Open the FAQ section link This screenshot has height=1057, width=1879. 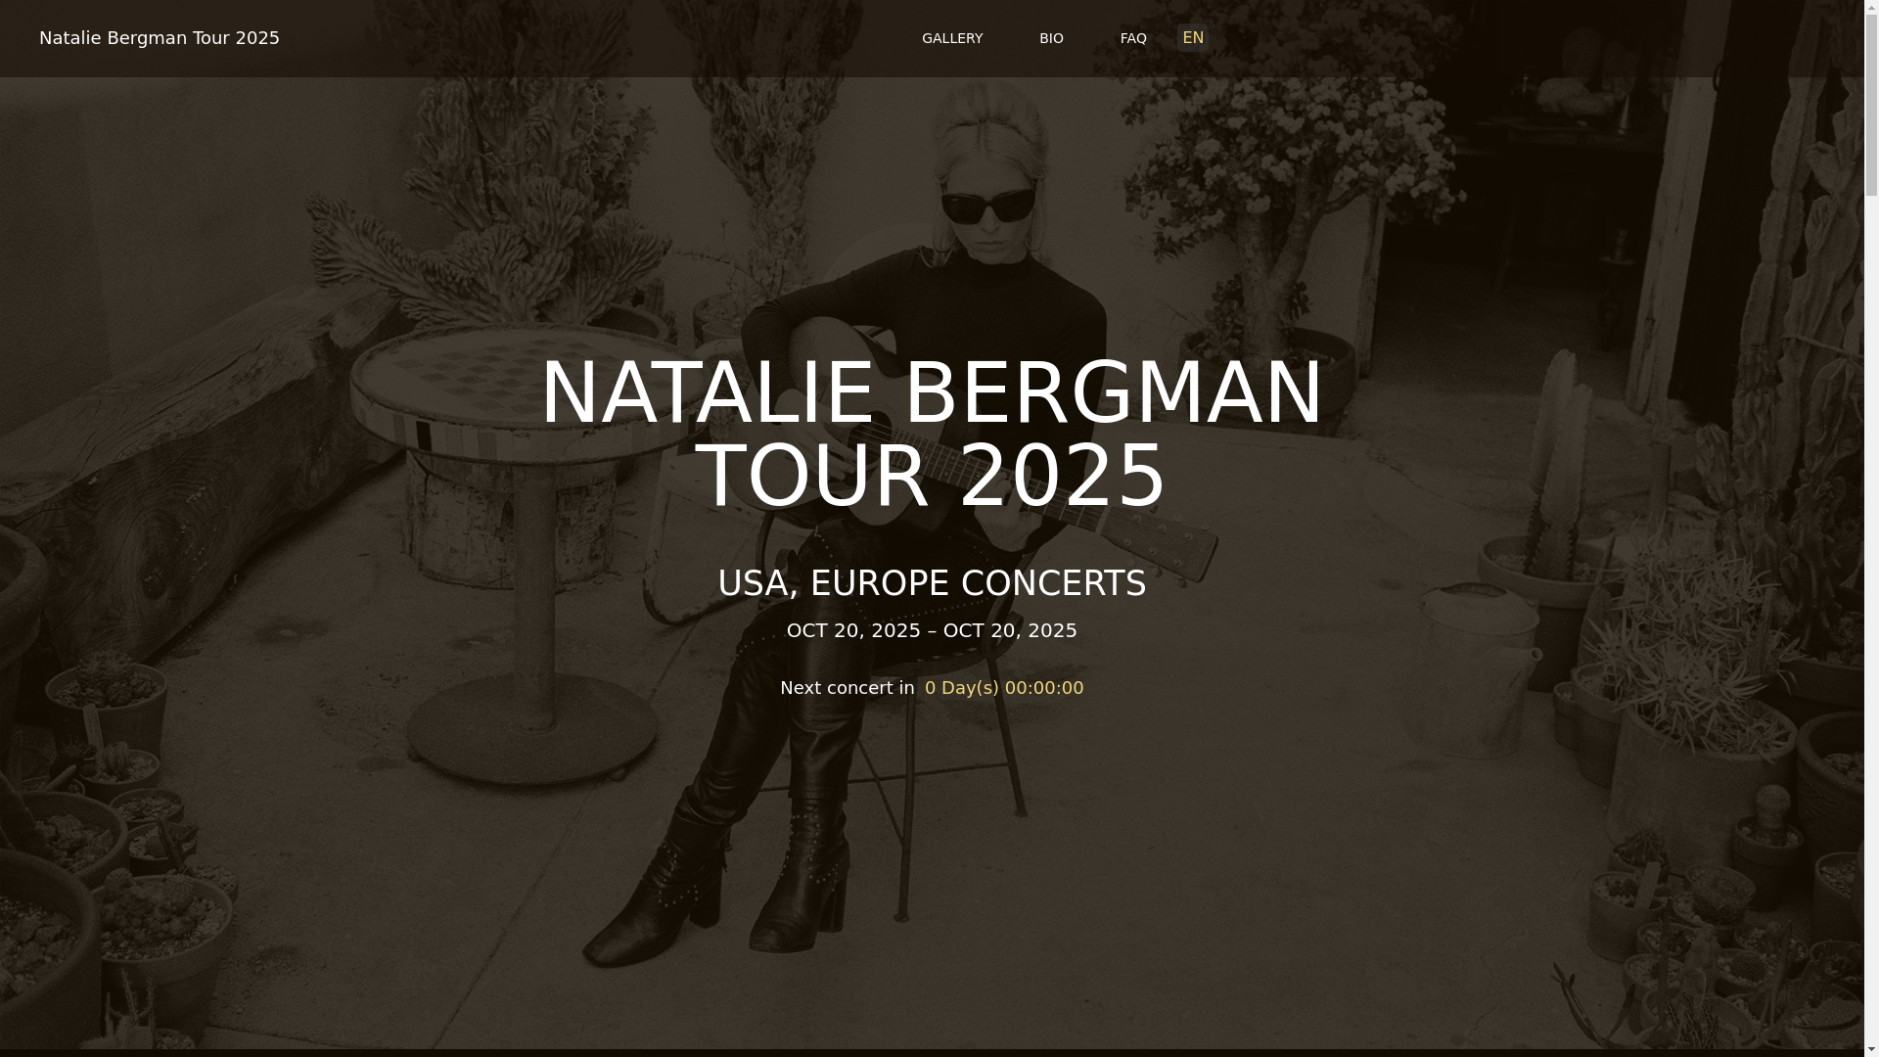click(1132, 38)
